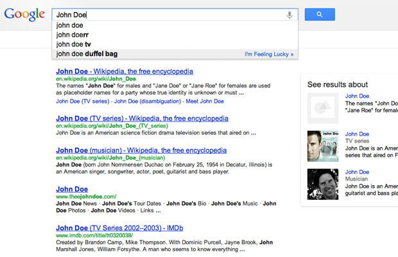The width and height of the screenshot is (398, 257).
Task: Open 'John Doe - Wikipedia, the free encyclopedia' result
Action: 125,71
